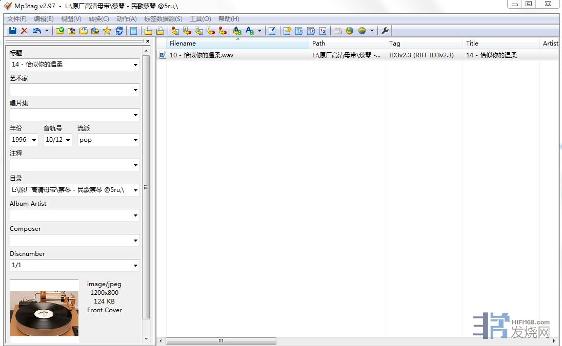Sort by the Filename column header
Viewport: 562px width, 346px height.
click(236, 44)
